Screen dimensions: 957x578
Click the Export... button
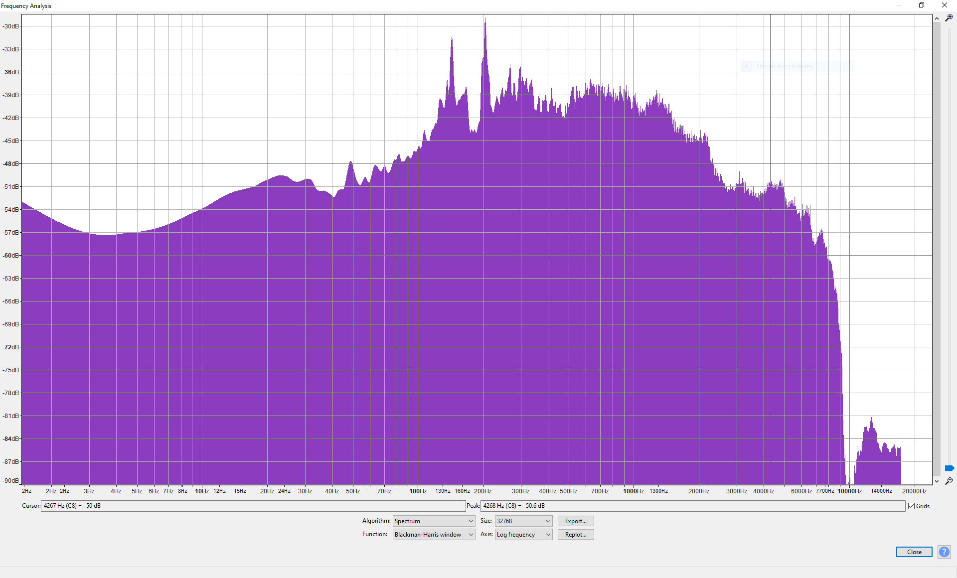coord(576,521)
